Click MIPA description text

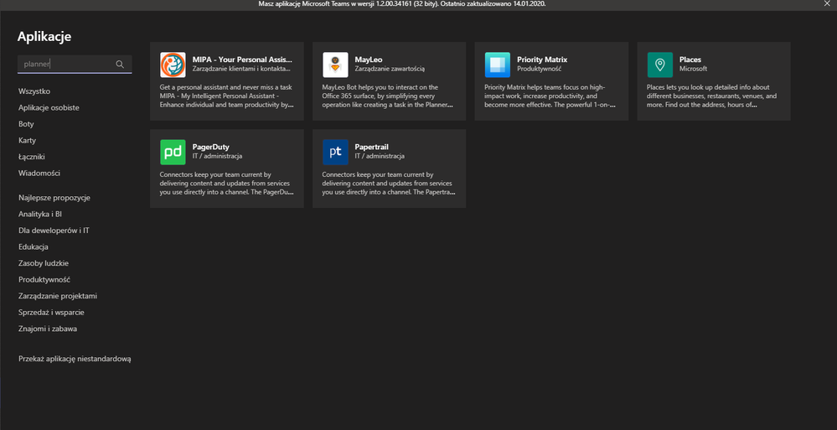tap(227, 96)
